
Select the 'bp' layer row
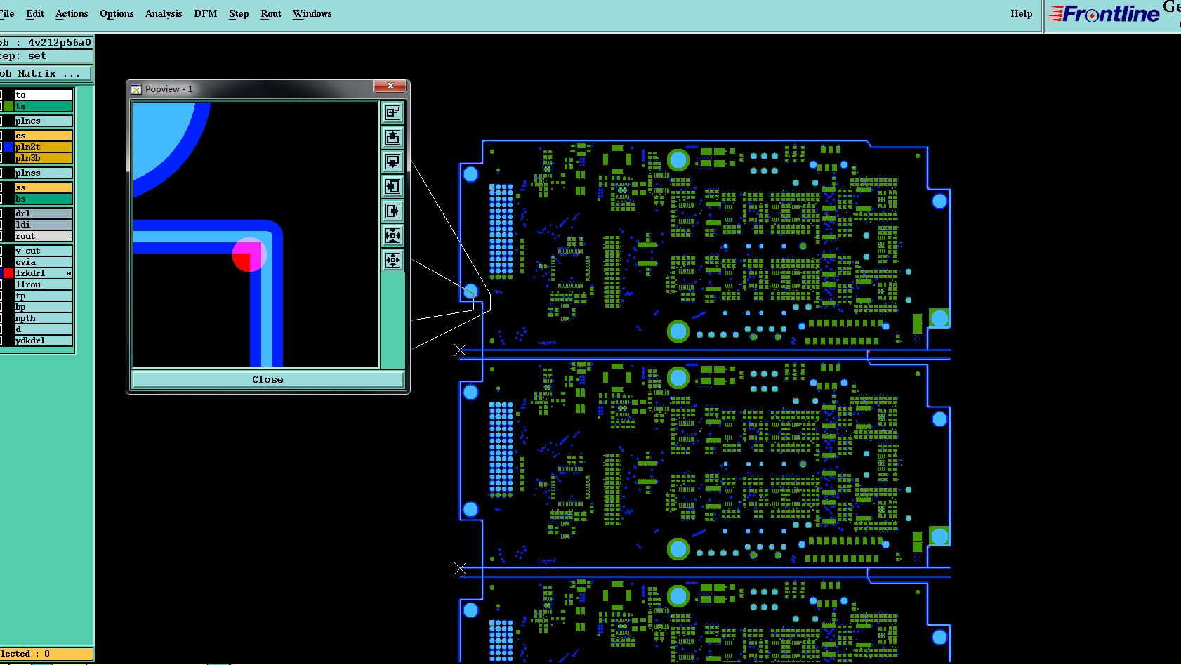[44, 307]
